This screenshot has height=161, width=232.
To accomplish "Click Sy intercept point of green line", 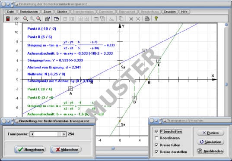I will pos(120,121).
